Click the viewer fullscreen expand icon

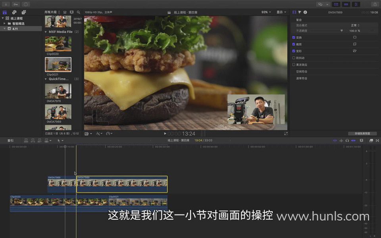pos(286,134)
